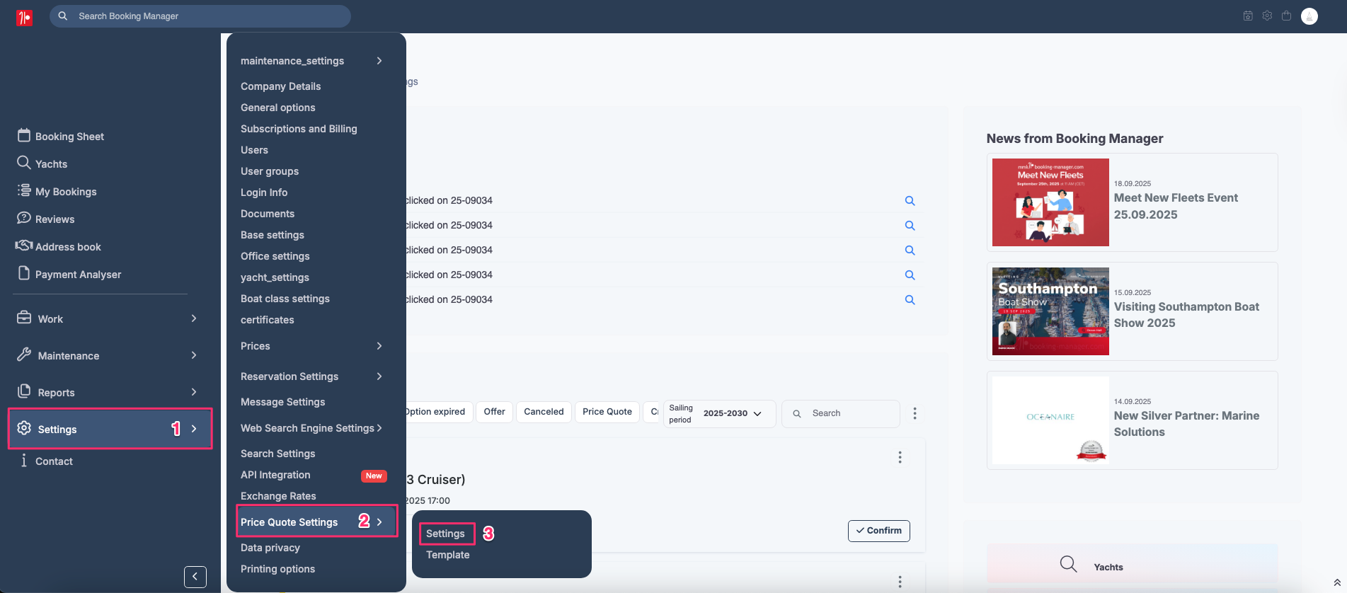Open Office settings
This screenshot has height=593, width=1347.
pyautogui.click(x=275, y=256)
